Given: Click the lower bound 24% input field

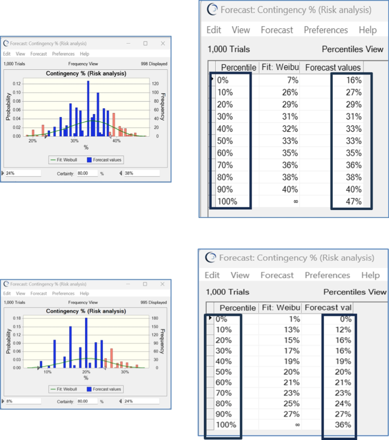Looking at the screenshot, I should tap(23, 173).
